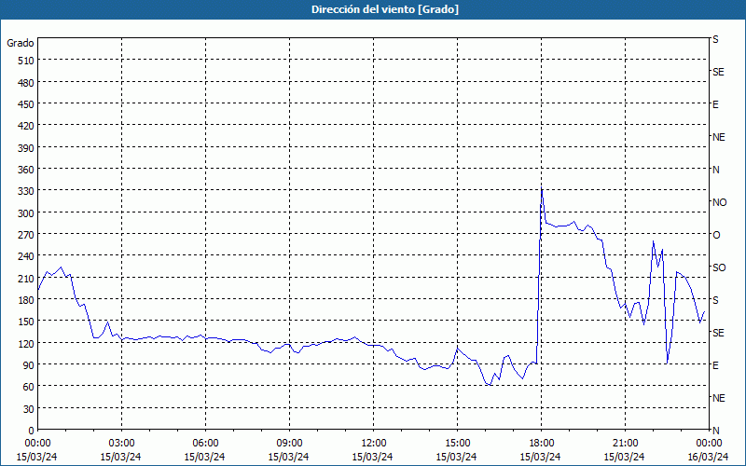This screenshot has width=746, height=466.
Task: Select the 240 value on the degree axis
Action: [x=26, y=257]
